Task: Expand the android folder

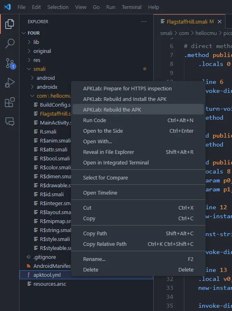Action: (x=32, y=78)
